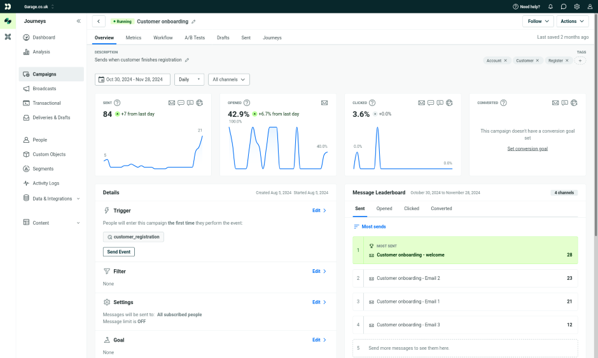The width and height of the screenshot is (598, 358).
Task: Select the globe icon in Clicked card
Action: (449, 103)
